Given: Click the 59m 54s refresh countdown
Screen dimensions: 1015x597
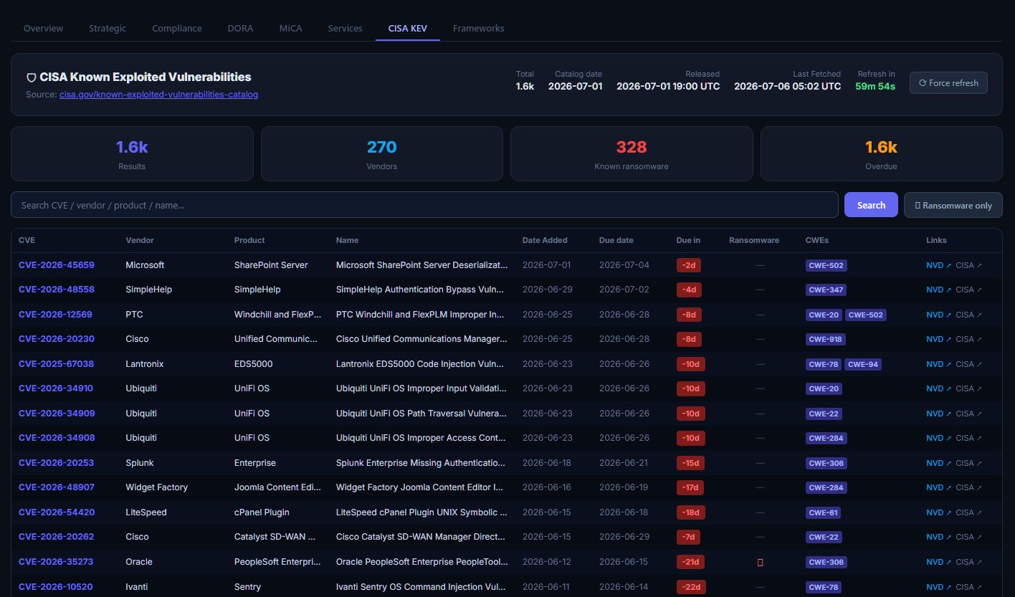Looking at the screenshot, I should click(875, 86).
